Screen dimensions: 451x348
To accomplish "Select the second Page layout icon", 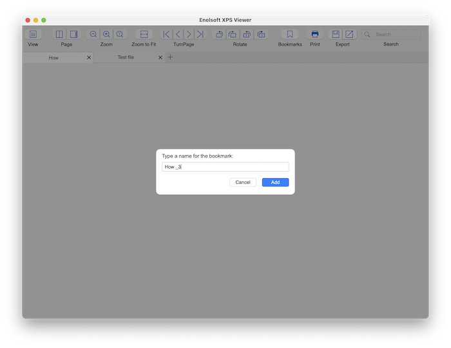I will pyautogui.click(x=73, y=34).
